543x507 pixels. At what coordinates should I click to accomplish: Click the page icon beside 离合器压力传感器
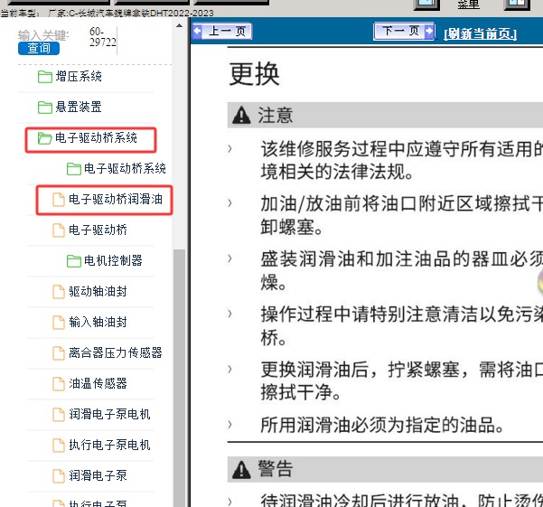(x=59, y=352)
